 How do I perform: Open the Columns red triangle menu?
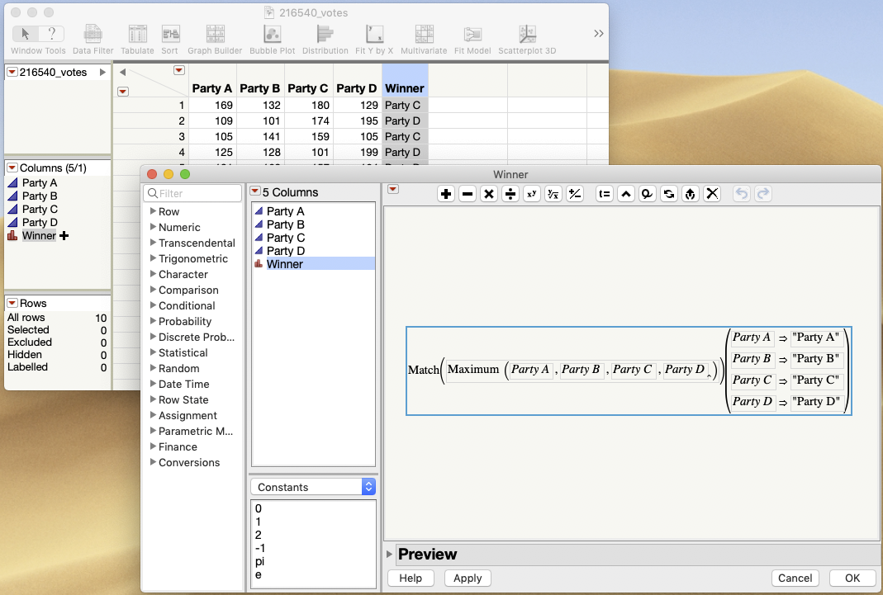click(x=12, y=167)
